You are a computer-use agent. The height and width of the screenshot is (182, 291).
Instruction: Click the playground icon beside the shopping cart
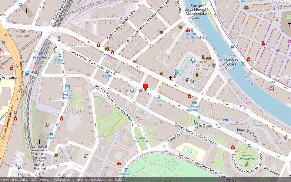click(132, 91)
